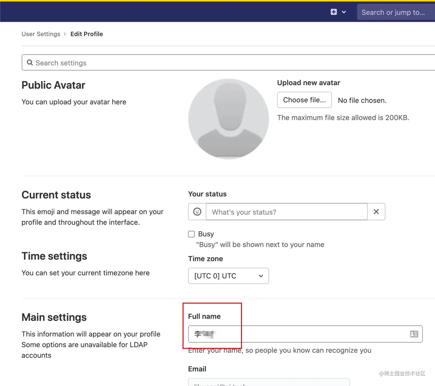435x386 pixels.
Task: Open the emoji picker smiley icon
Action: click(x=197, y=212)
